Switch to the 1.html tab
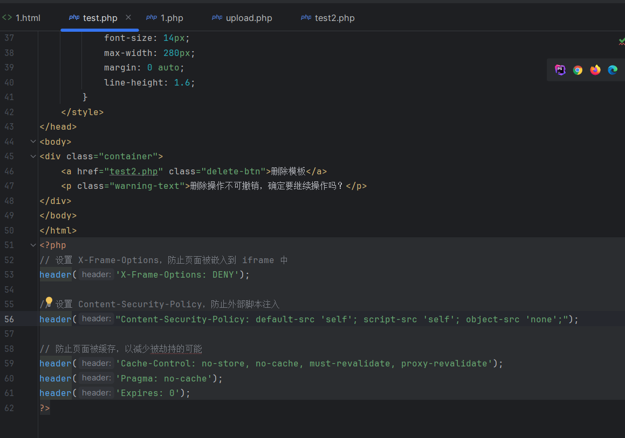 (x=22, y=18)
